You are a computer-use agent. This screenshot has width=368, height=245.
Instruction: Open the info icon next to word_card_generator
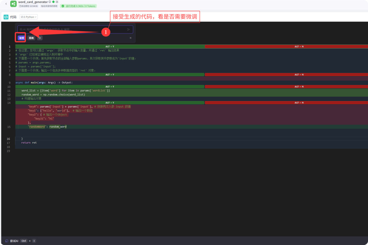tap(50, 2)
